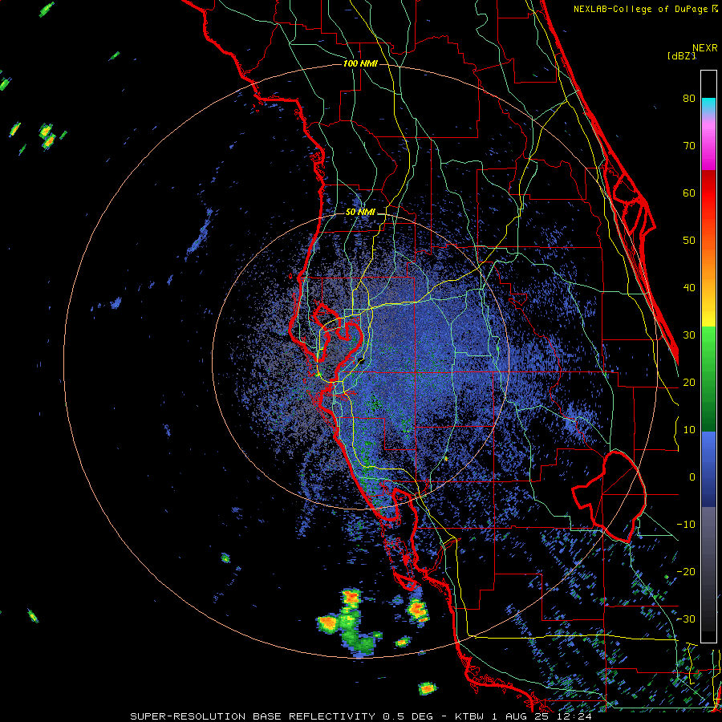Select the "70" value on the dBZ scale
Screen dimensions: 722x722
click(x=689, y=146)
